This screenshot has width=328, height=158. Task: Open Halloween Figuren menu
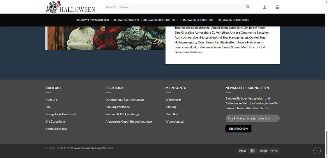point(125,20)
